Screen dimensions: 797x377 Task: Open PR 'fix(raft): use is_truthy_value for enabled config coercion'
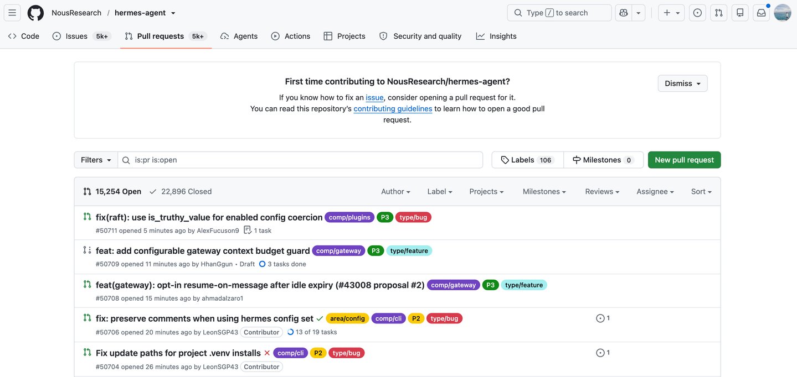point(209,217)
